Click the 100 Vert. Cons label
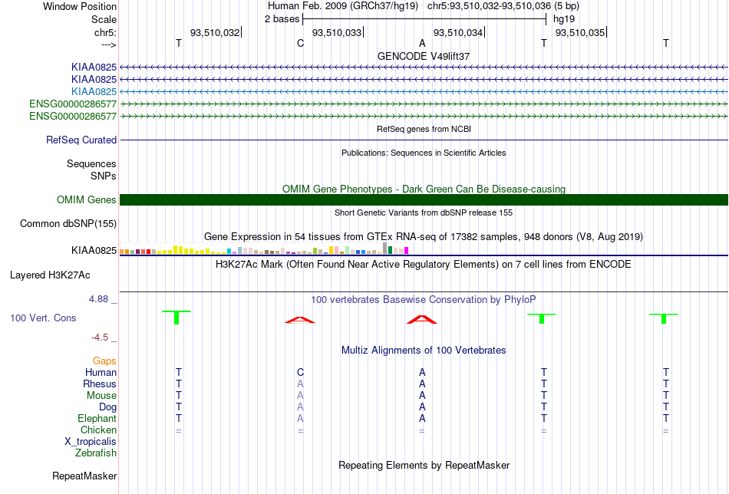The width and height of the screenshot is (729, 494). pos(43,318)
